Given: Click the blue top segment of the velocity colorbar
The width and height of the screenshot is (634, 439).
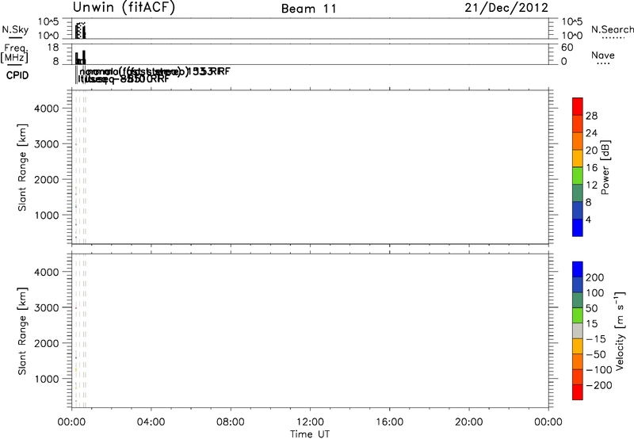Looking at the screenshot, I should pyautogui.click(x=578, y=269).
